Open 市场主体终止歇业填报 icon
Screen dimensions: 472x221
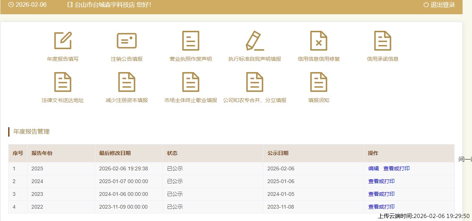pyautogui.click(x=191, y=82)
